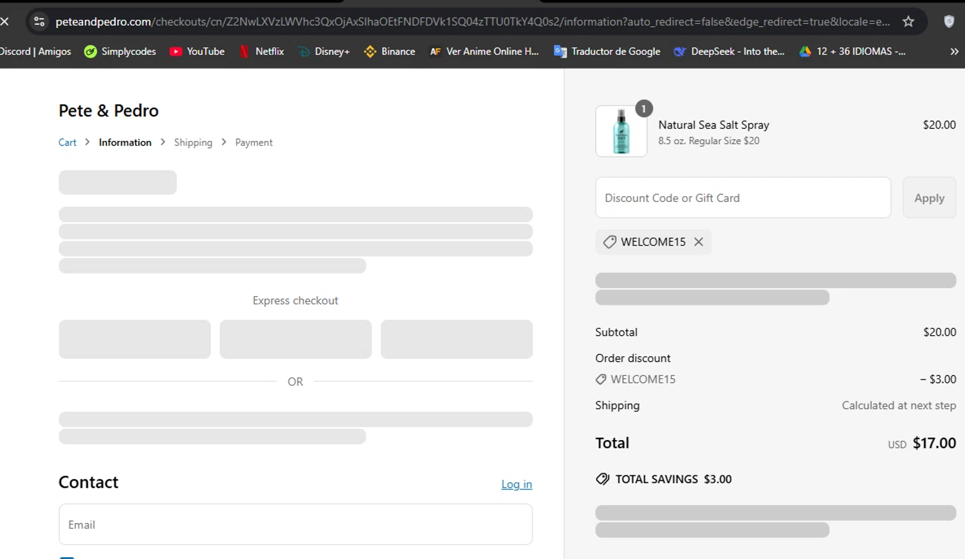
Task: Open the 12 + 36 IDIOMAS bookmark
Action: pyautogui.click(x=852, y=51)
